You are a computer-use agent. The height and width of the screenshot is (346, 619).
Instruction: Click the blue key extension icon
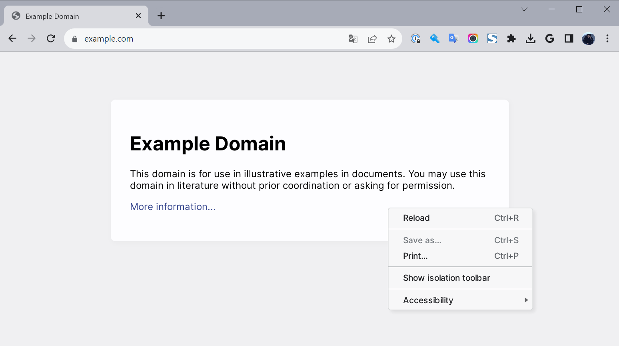[434, 38]
